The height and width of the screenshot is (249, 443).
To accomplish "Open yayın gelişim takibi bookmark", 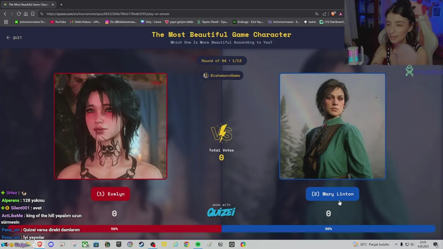I will [179, 22].
